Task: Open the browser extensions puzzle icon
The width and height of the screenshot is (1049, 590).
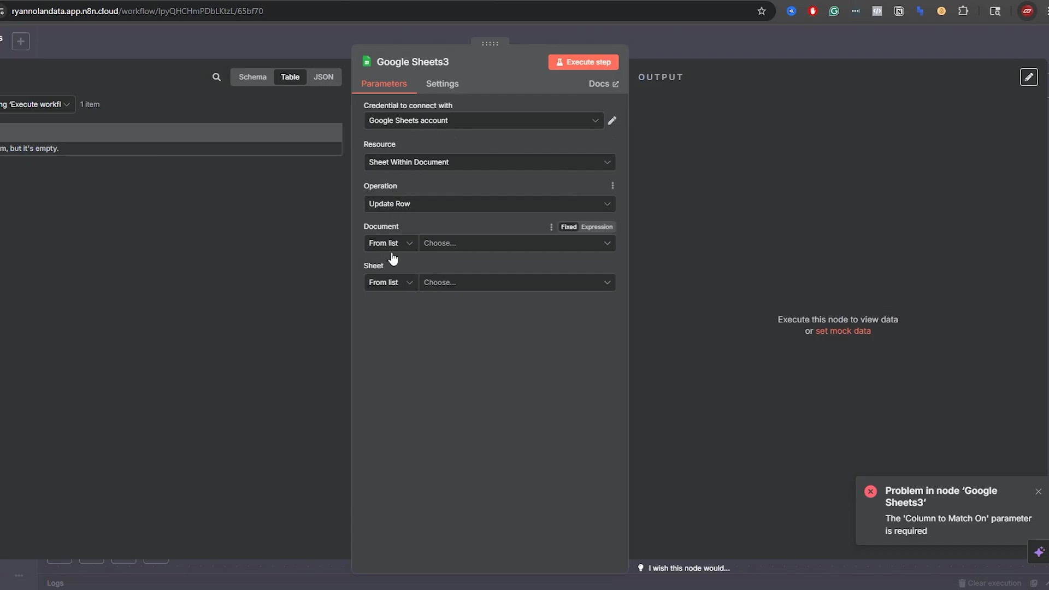Action: tap(963, 11)
